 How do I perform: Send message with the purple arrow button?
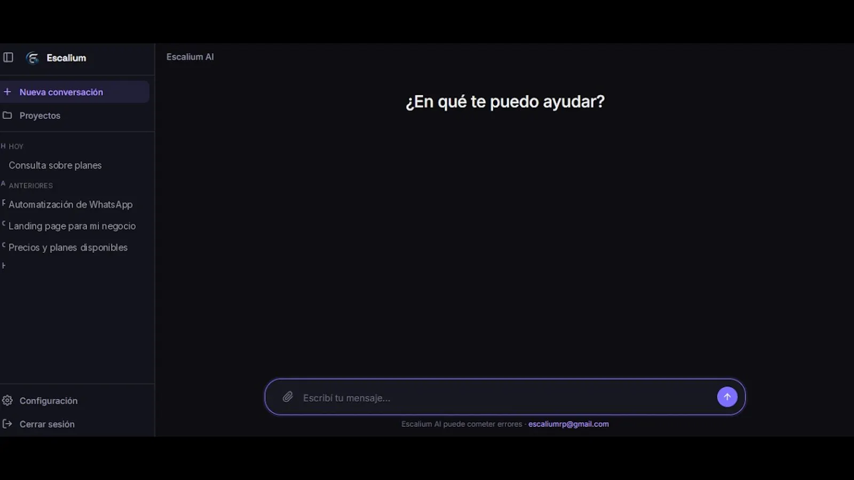727,397
